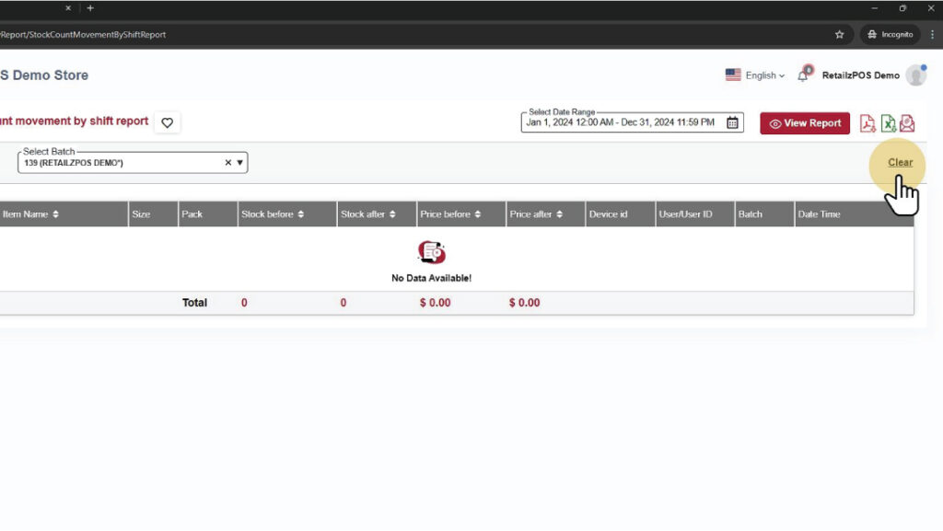This screenshot has width=943, height=531.
Task: Click the View Report button
Action: [x=805, y=123]
